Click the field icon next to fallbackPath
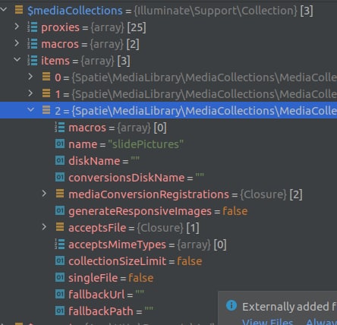The height and width of the screenshot is (325, 337). click(x=60, y=311)
